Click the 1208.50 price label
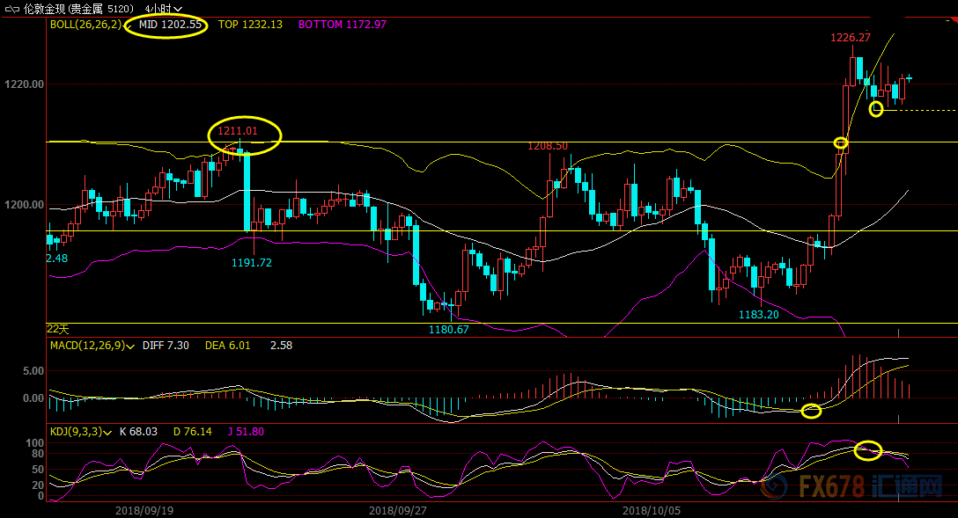Screen dimensions: 958x518 click(x=548, y=146)
